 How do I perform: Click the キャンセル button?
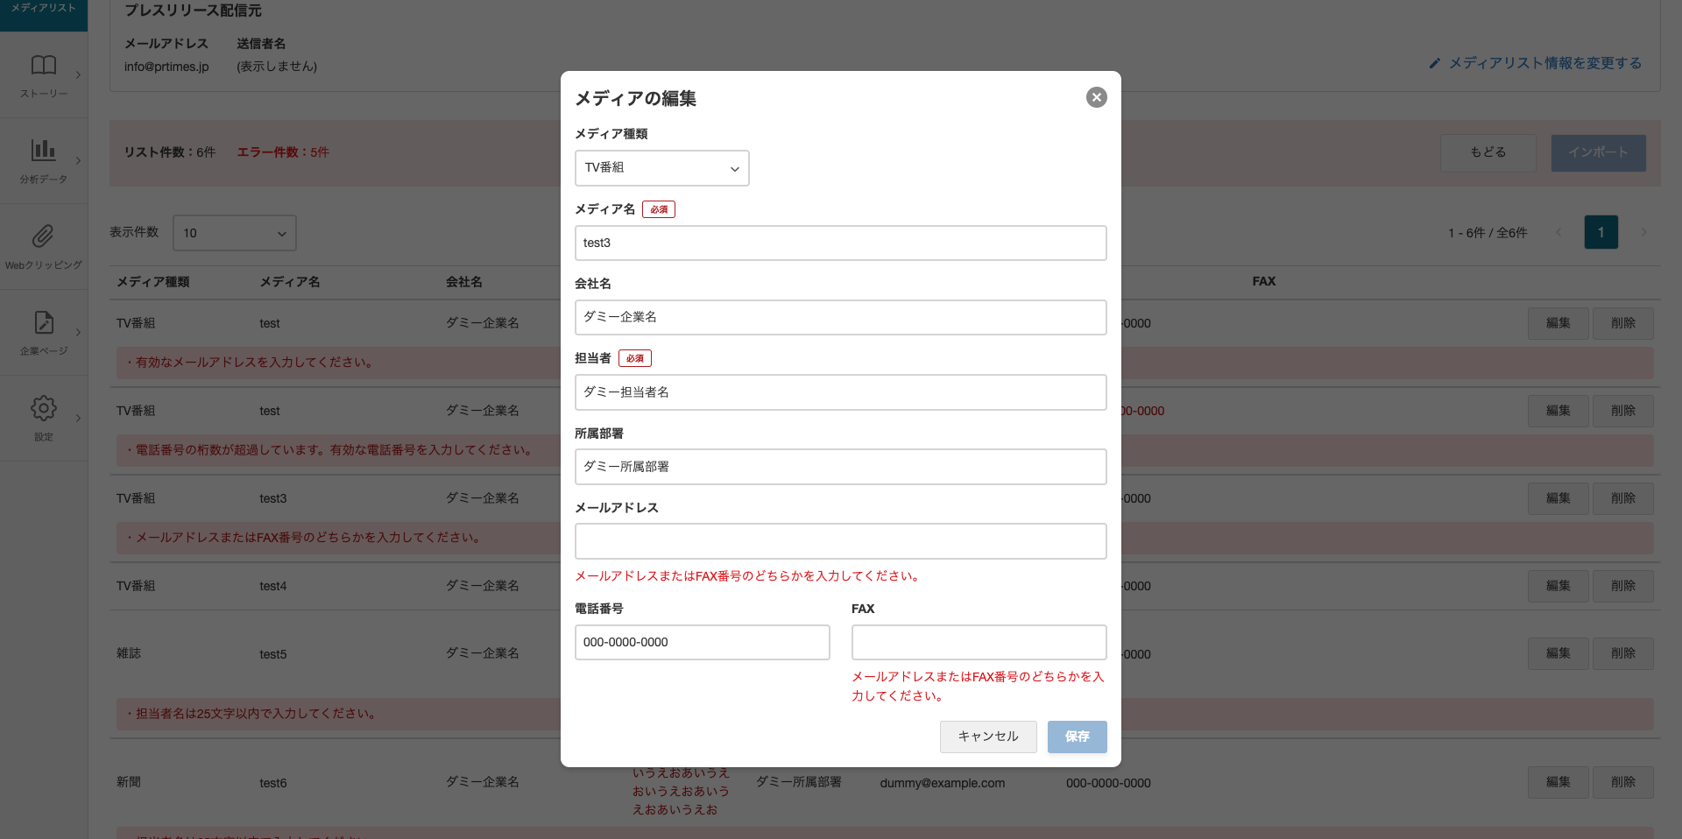[988, 737]
